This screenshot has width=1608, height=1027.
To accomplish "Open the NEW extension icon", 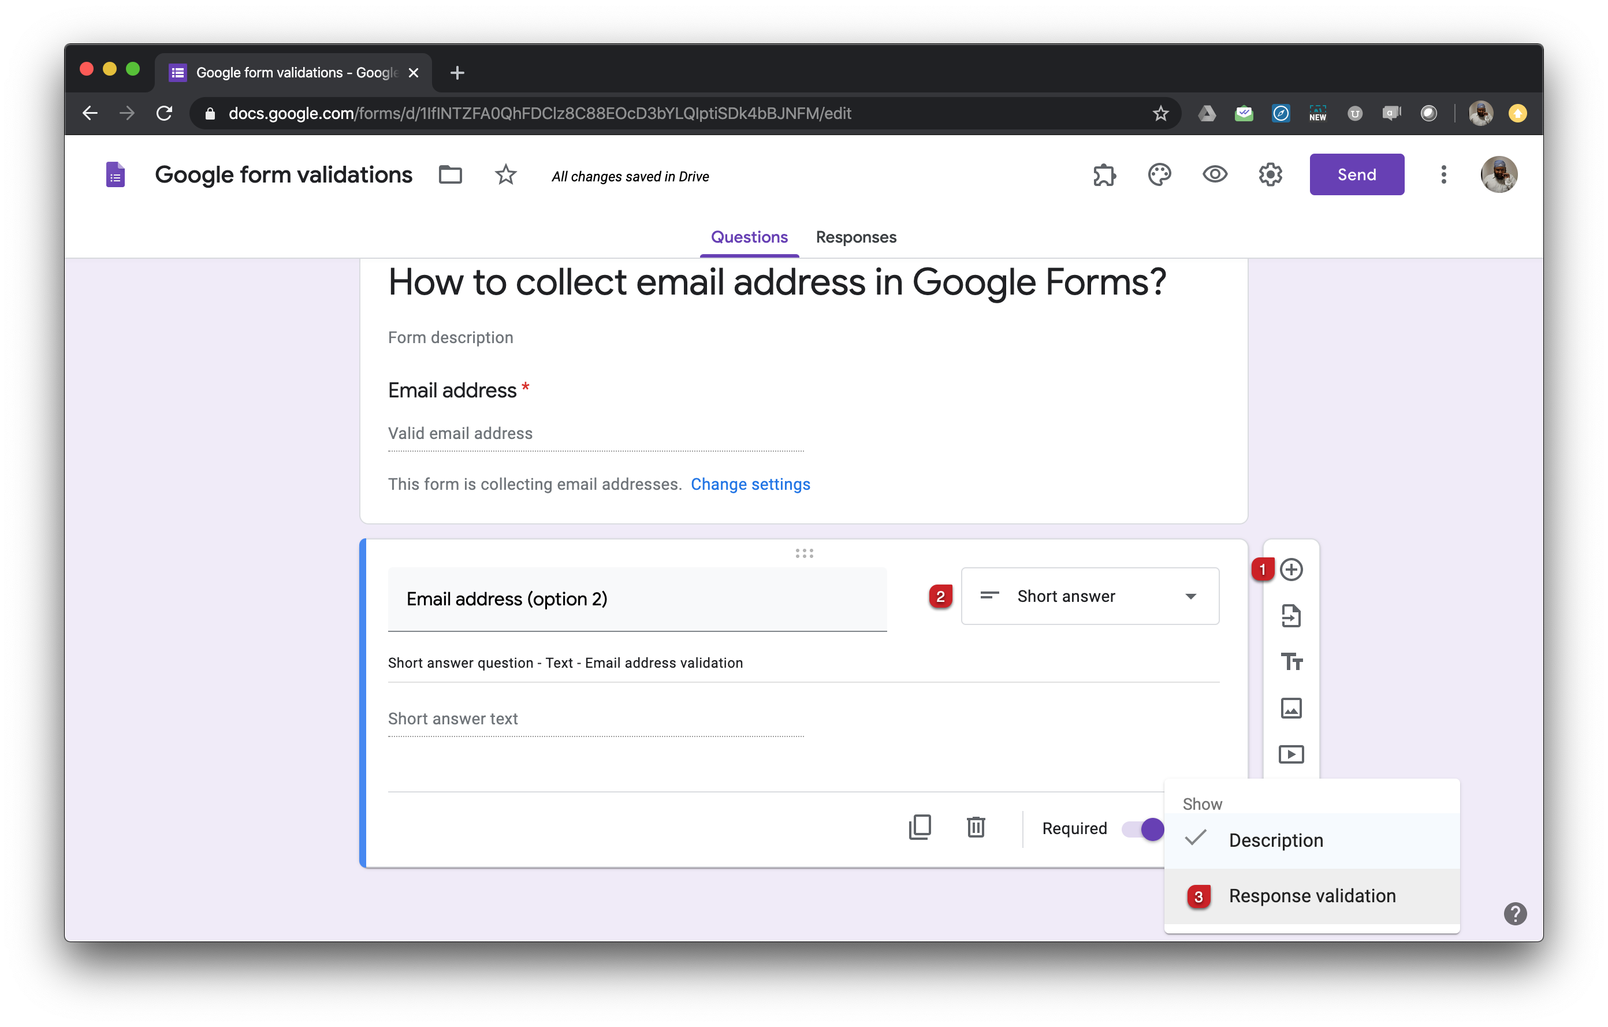I will coord(1317,113).
